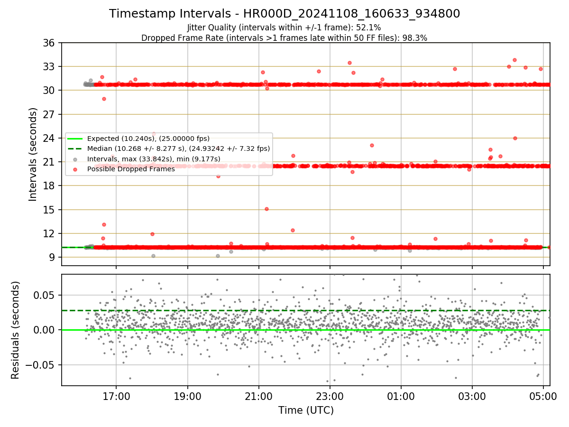The width and height of the screenshot is (569, 427).
Task: Click the 03:00 x-axis tick label
Action: pyautogui.click(x=472, y=396)
